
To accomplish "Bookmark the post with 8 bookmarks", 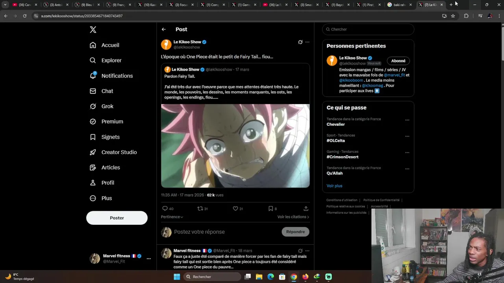I will pyautogui.click(x=271, y=209).
